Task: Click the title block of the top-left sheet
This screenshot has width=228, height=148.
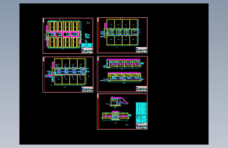Action: (x=87, y=50)
